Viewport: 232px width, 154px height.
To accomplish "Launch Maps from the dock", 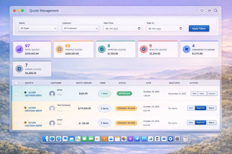I will pyautogui.click(x=78, y=139).
